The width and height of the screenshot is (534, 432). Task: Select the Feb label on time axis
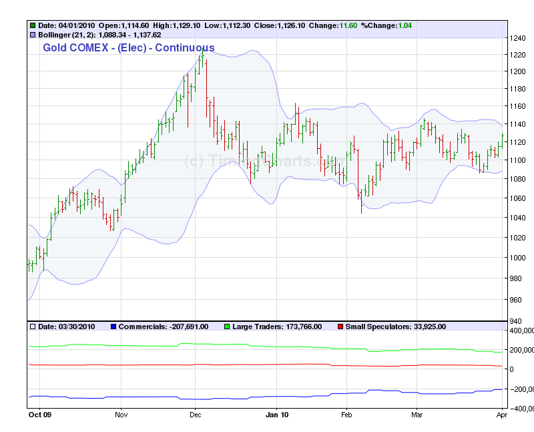(x=346, y=415)
